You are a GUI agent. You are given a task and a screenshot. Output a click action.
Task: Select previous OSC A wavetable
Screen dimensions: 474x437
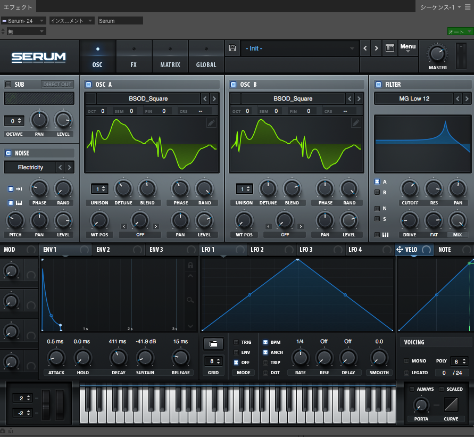click(205, 98)
